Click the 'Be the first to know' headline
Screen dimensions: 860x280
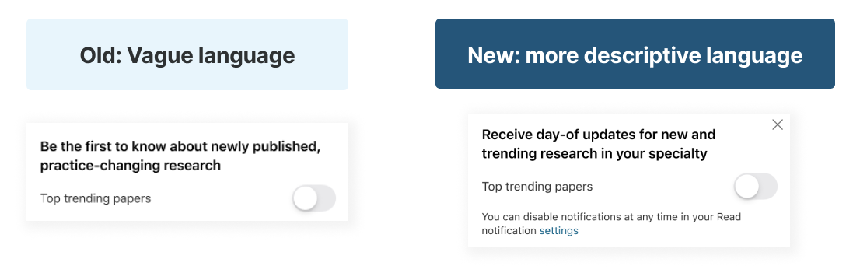click(x=180, y=156)
